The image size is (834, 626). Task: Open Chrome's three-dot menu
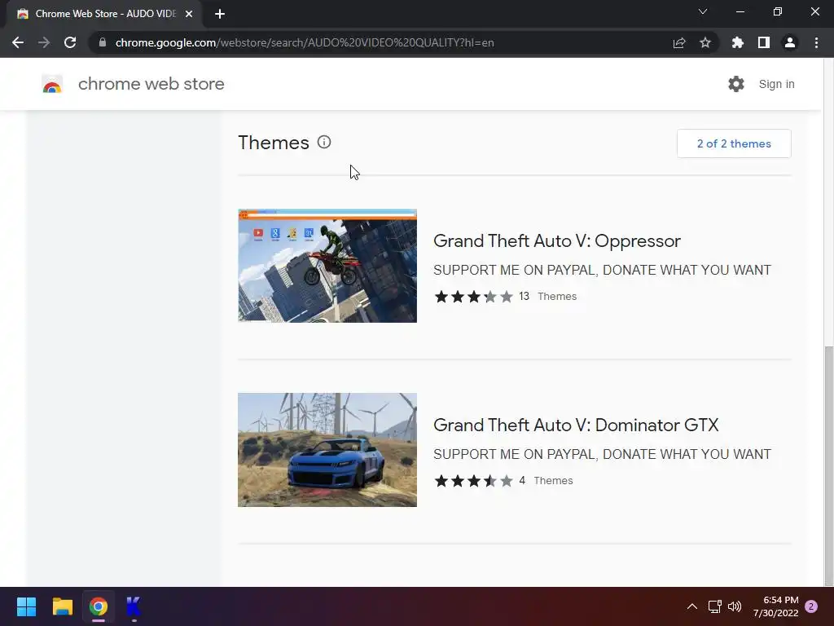(x=816, y=42)
